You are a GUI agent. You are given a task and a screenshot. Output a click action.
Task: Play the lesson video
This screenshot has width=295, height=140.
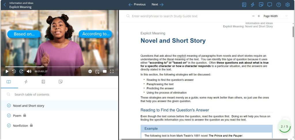7,71
